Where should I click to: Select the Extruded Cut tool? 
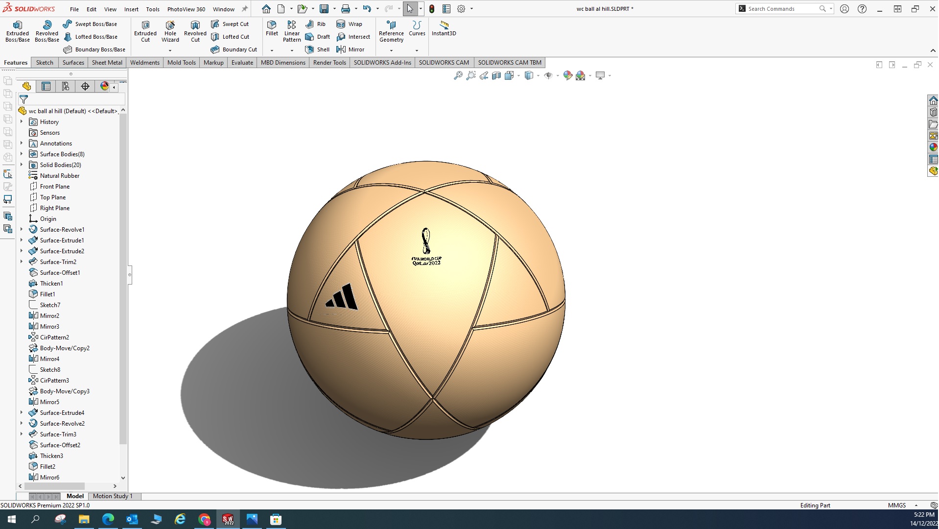pyautogui.click(x=145, y=31)
